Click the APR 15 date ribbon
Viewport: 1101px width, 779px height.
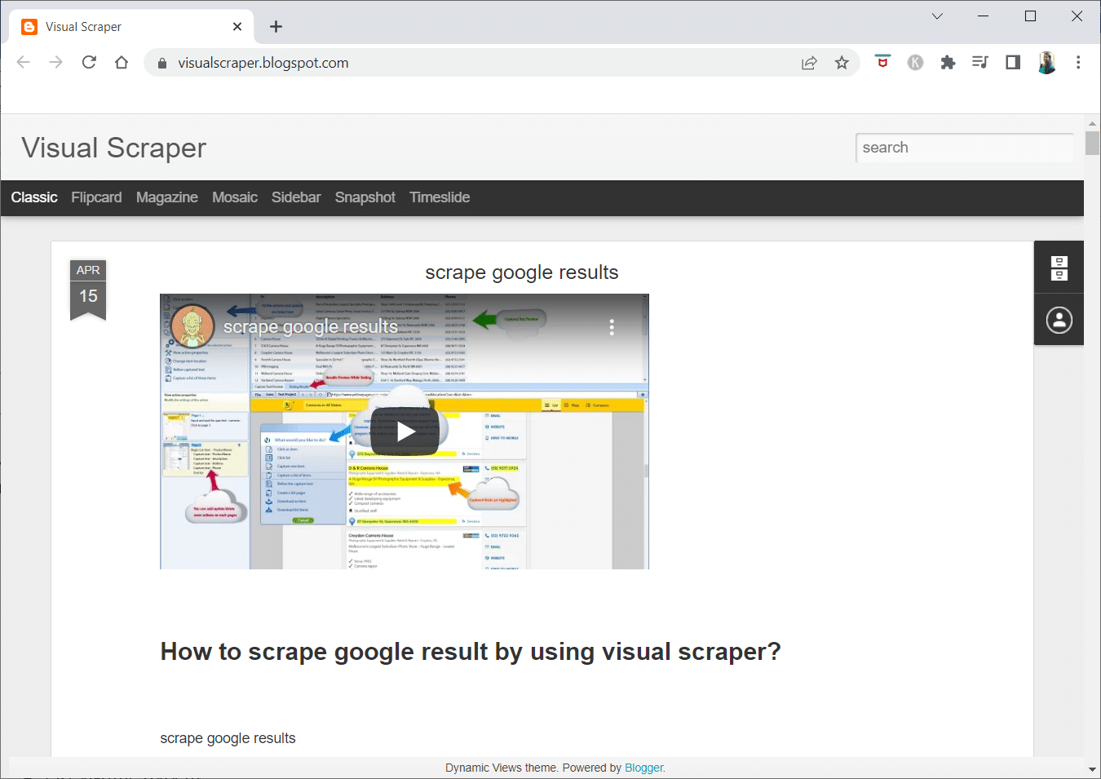[88, 290]
